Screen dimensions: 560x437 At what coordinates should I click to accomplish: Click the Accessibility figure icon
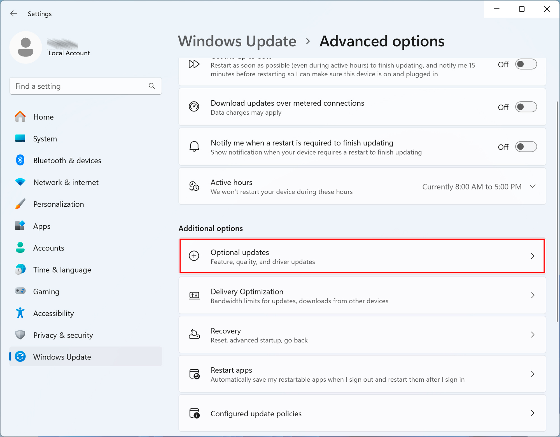20,313
